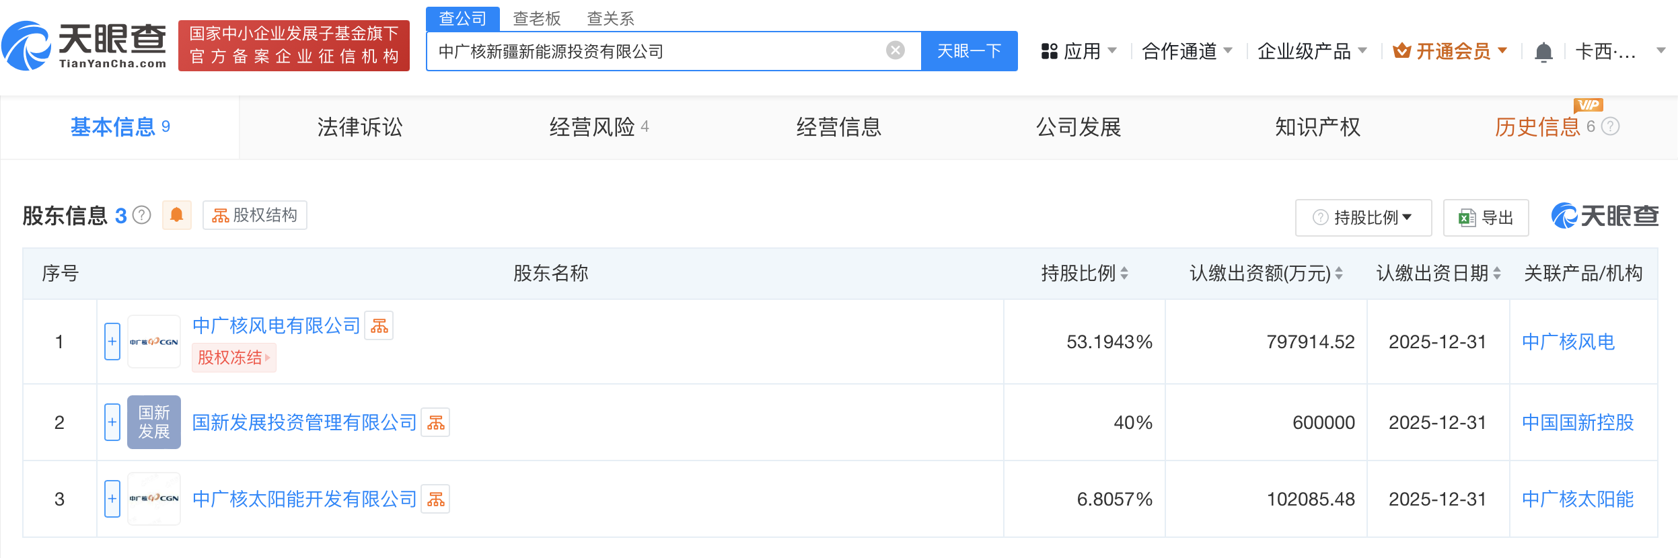Expand row 3 shareholder with plus button
1678x558 pixels.
112,499
